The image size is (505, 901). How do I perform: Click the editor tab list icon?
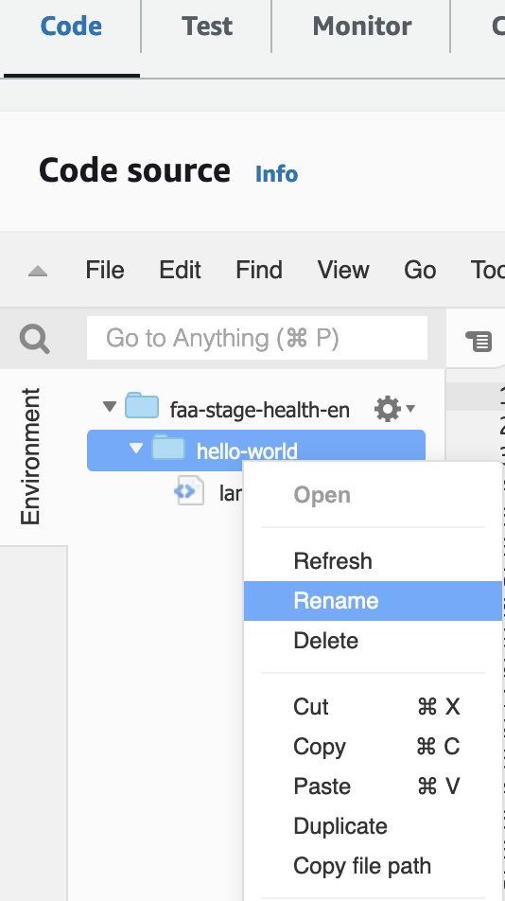tap(479, 341)
